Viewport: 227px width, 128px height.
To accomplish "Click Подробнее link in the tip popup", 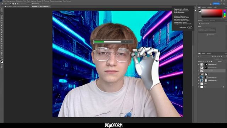I will coord(182,27).
